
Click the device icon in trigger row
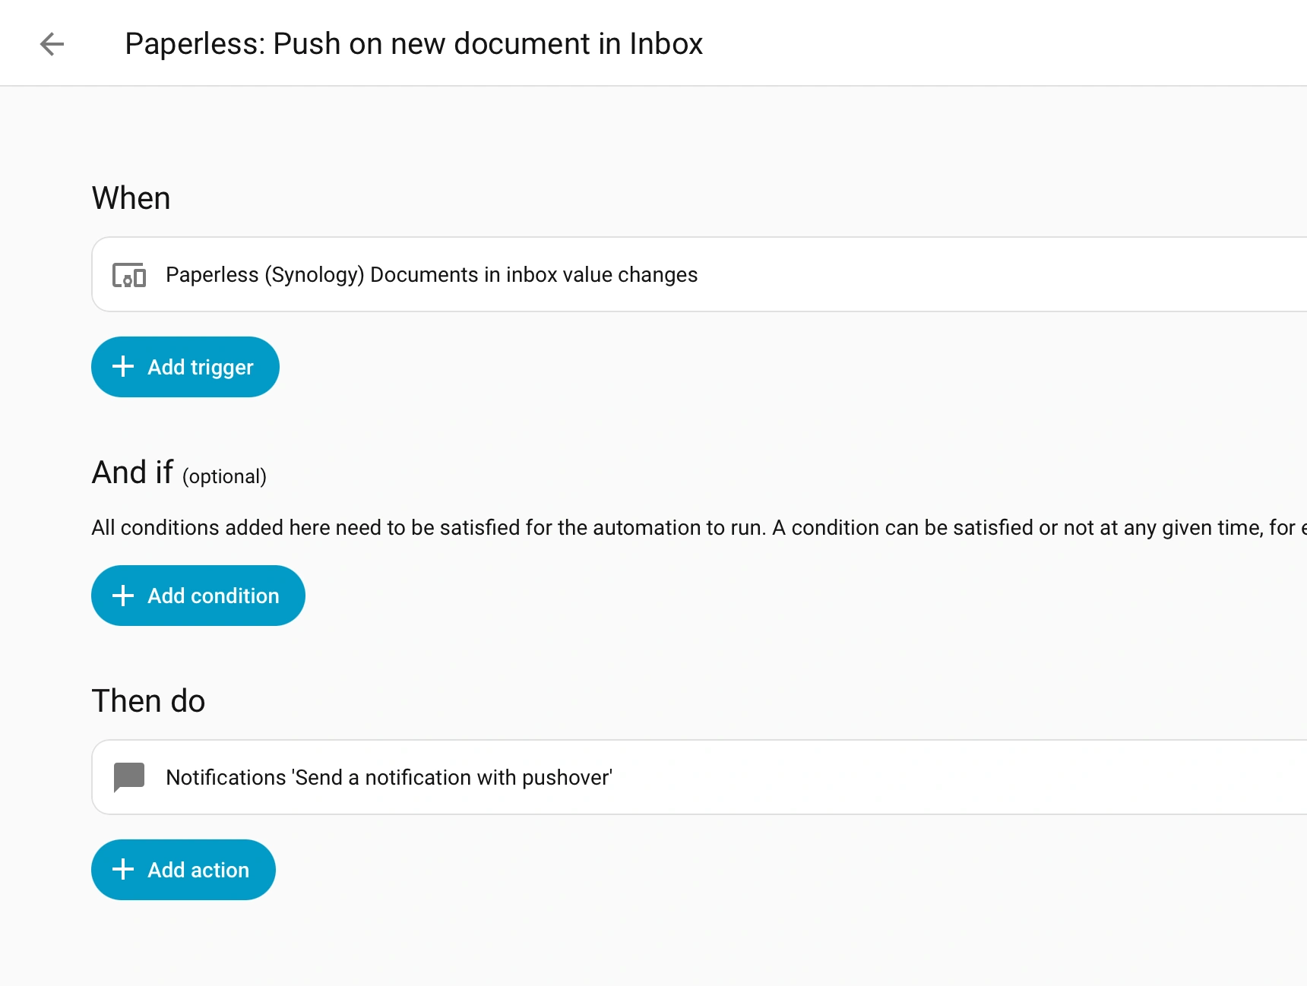129,275
